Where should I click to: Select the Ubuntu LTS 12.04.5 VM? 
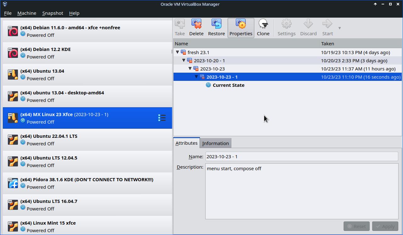tap(87, 161)
